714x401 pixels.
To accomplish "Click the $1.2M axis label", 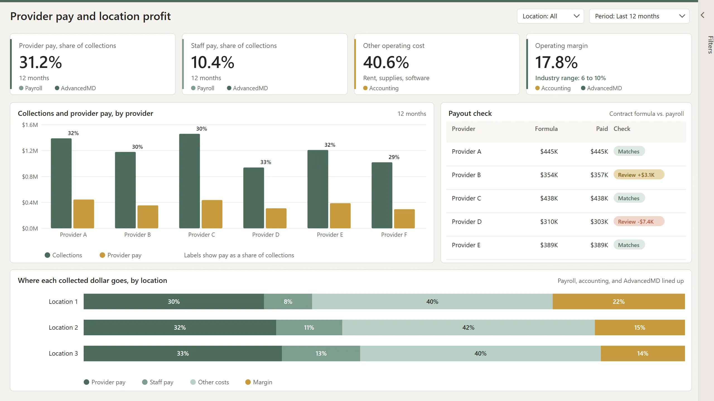I will pyautogui.click(x=30, y=151).
